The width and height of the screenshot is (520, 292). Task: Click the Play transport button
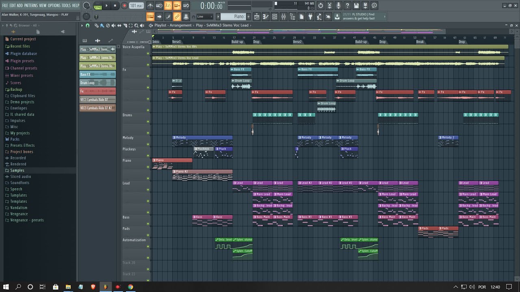[x=107, y=6]
